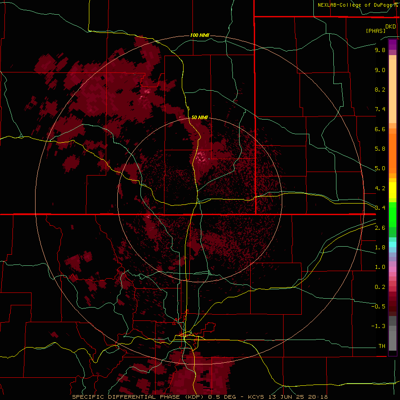Click the [PHAS] units label
The width and height of the screenshot is (400, 400).
coord(376,31)
